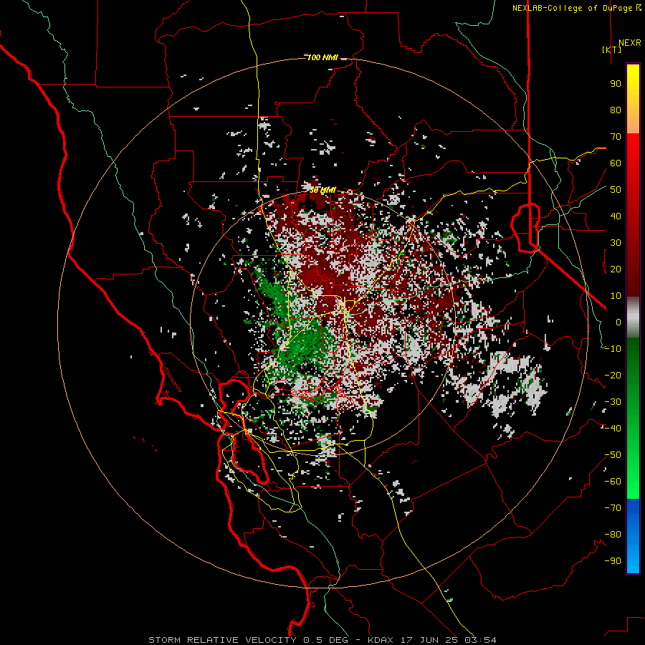Click the [KT] units label
The height and width of the screenshot is (645, 645).
(x=612, y=49)
